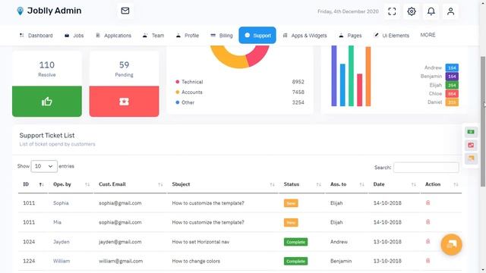The height and width of the screenshot is (273, 486).
Task: Click 'How to change colors' subject
Action: coord(196,261)
